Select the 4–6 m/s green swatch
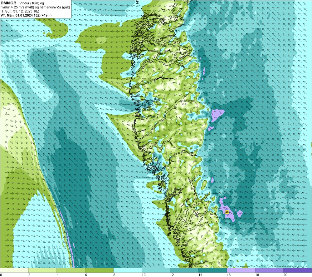 (71, 270)
